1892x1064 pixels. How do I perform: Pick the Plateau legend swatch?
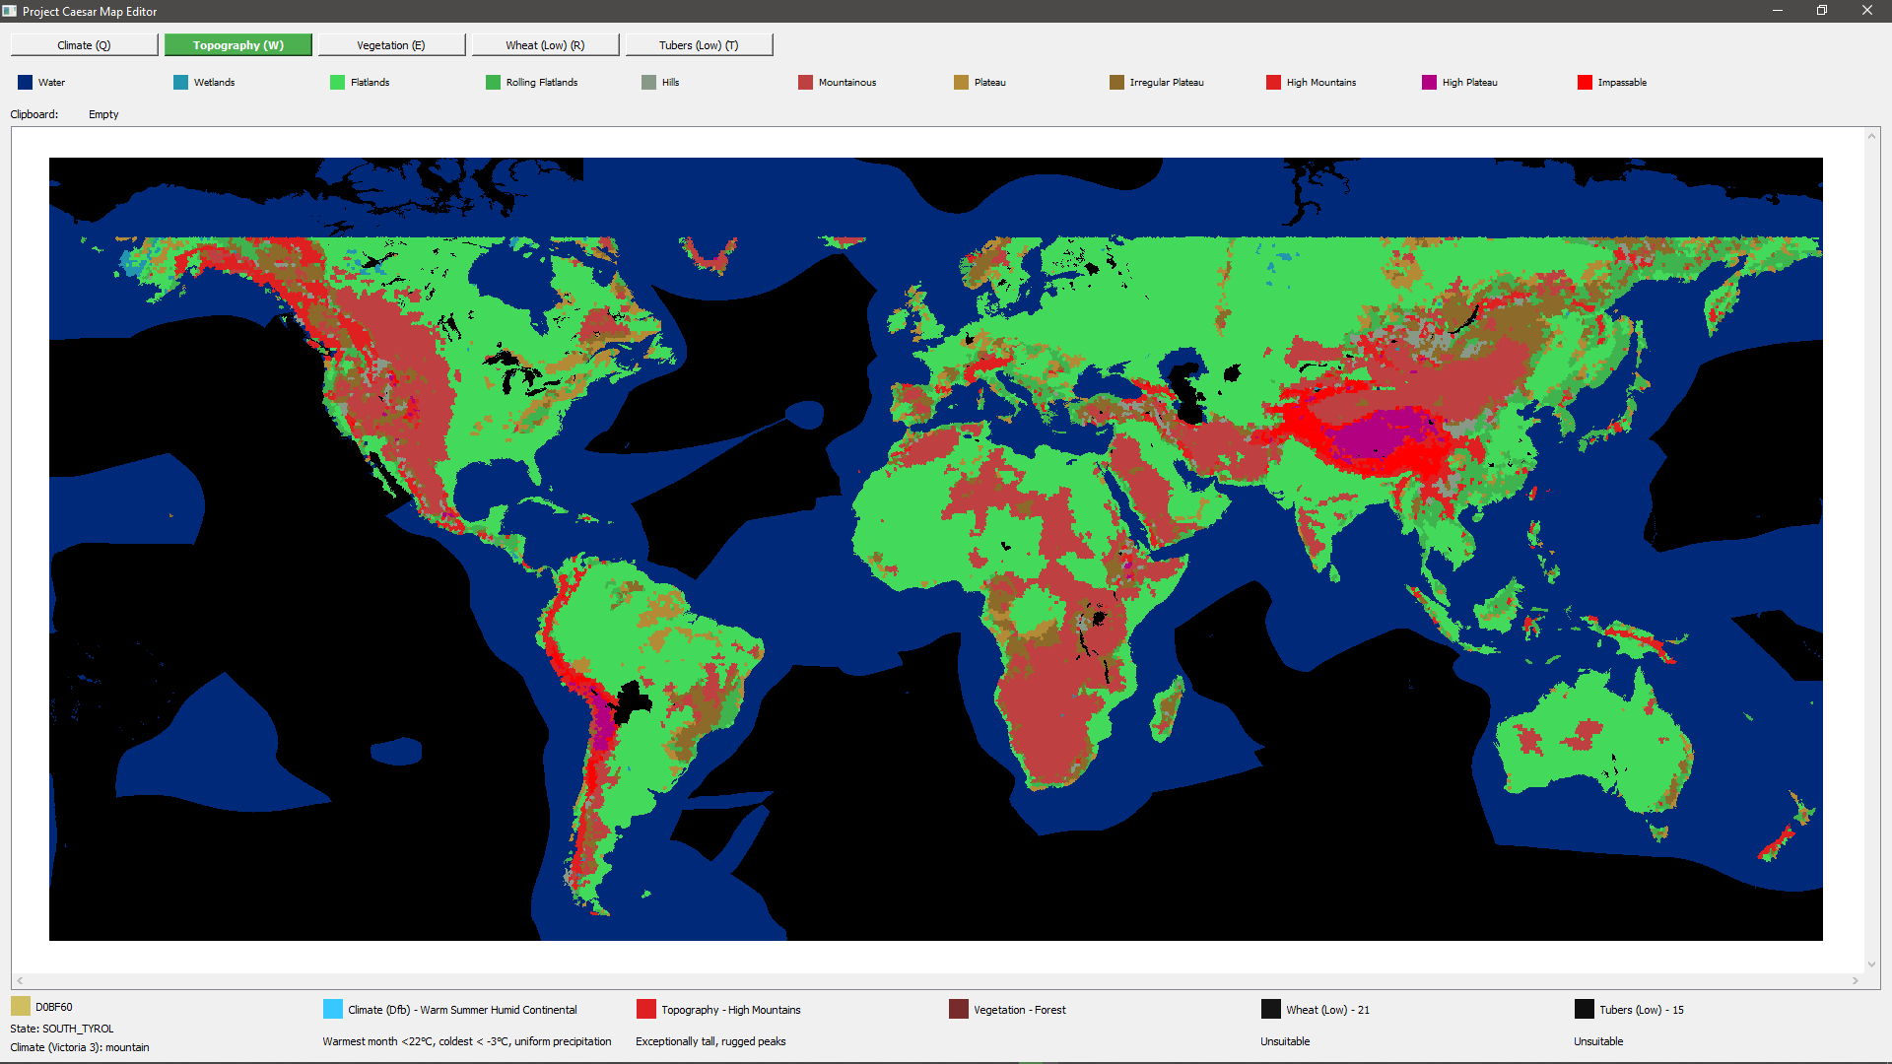(x=962, y=83)
